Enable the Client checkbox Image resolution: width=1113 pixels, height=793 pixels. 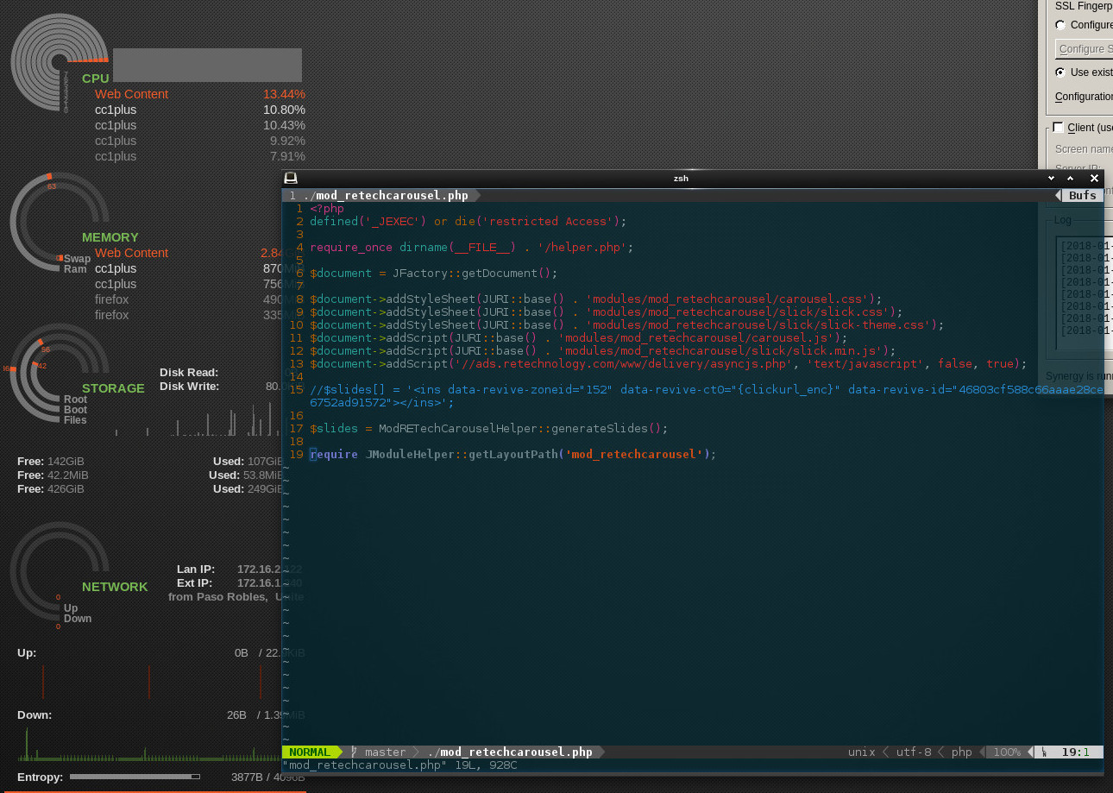pyautogui.click(x=1058, y=127)
